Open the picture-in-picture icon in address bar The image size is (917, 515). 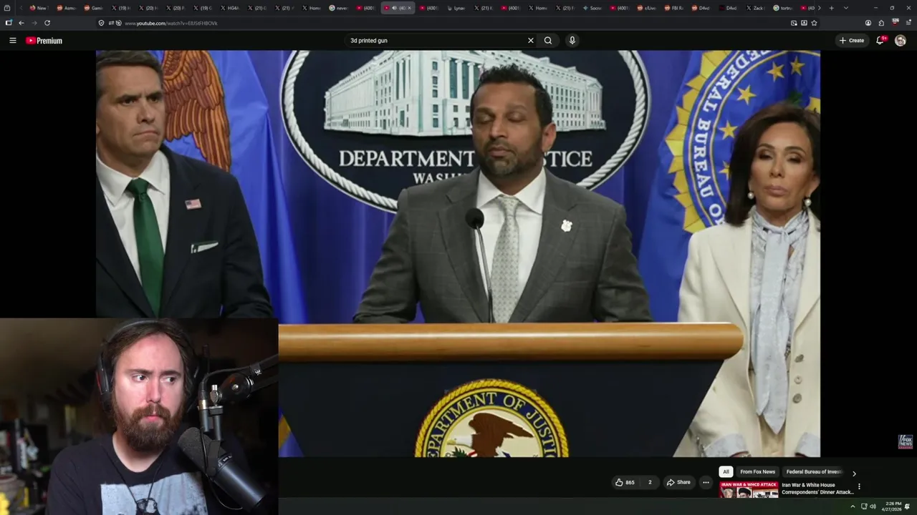[794, 23]
